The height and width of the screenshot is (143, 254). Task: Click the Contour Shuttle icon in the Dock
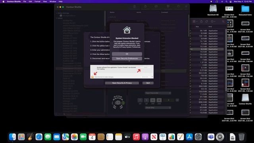click(219, 137)
